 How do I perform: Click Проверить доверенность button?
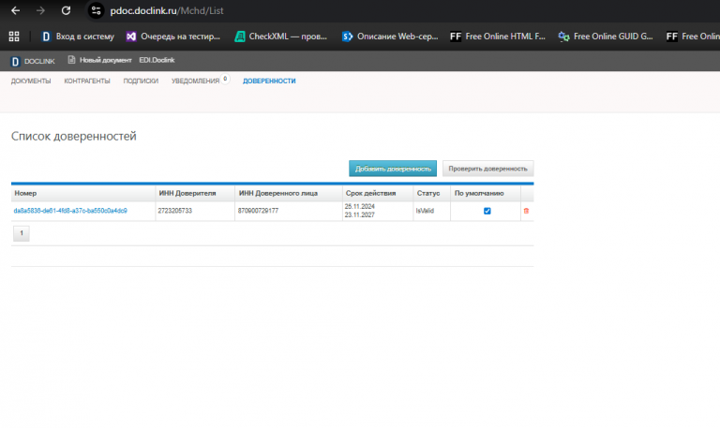click(487, 169)
